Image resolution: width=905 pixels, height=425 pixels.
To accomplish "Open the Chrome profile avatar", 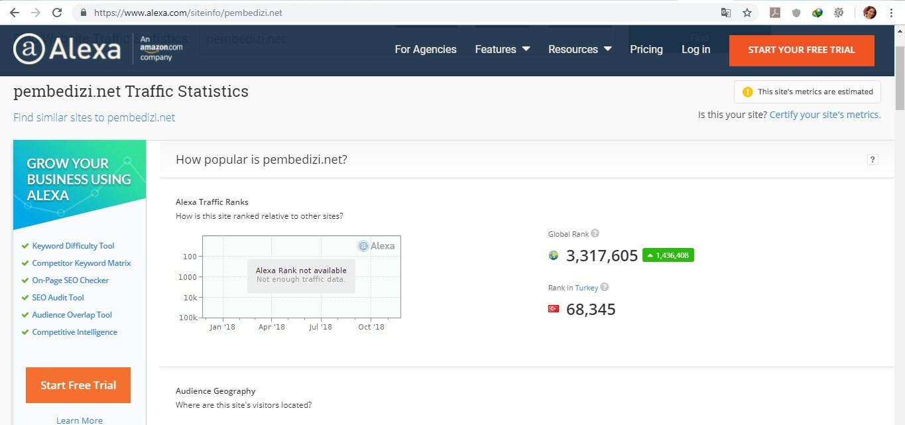I will pos(870,13).
